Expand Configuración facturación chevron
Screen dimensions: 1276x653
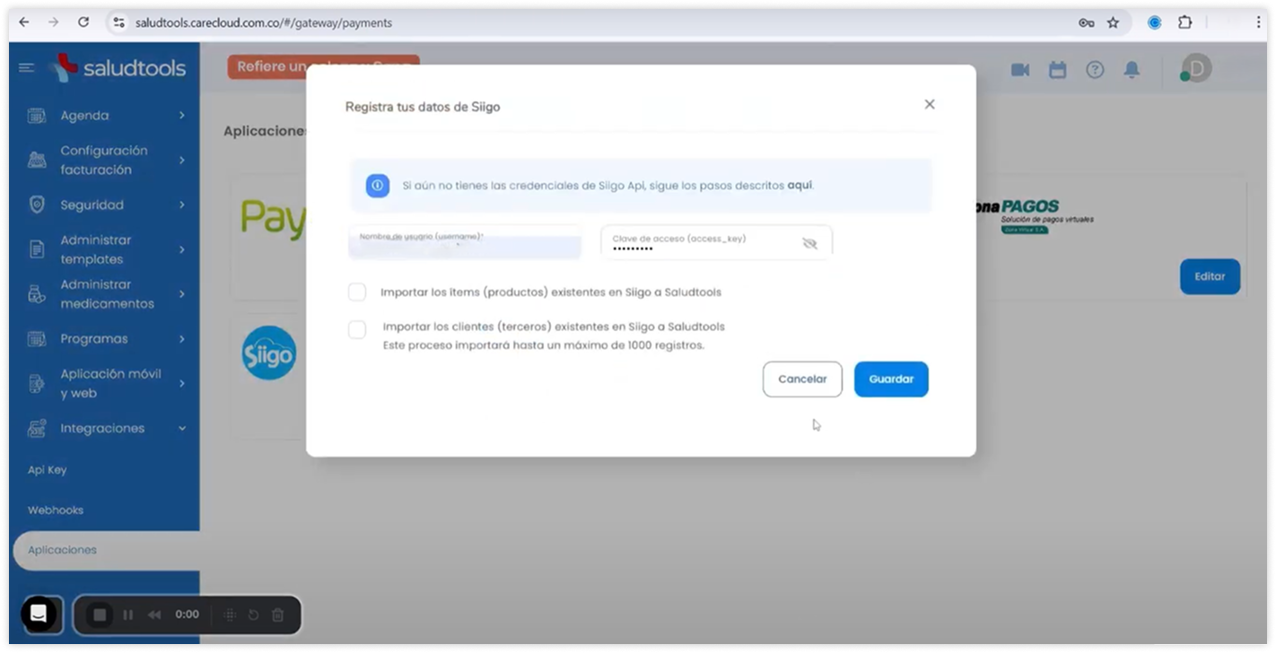[x=182, y=160]
